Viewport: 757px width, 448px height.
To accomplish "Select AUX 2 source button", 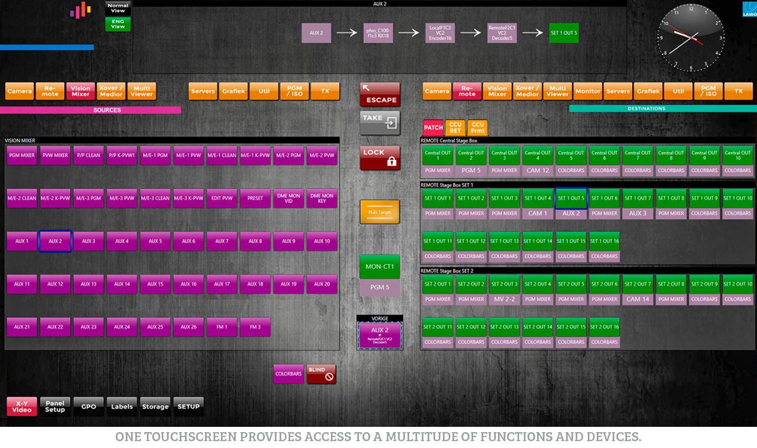I will coord(55,241).
